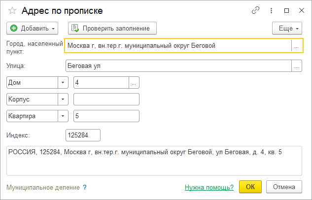Open house number ellipsis button

tap(134, 83)
